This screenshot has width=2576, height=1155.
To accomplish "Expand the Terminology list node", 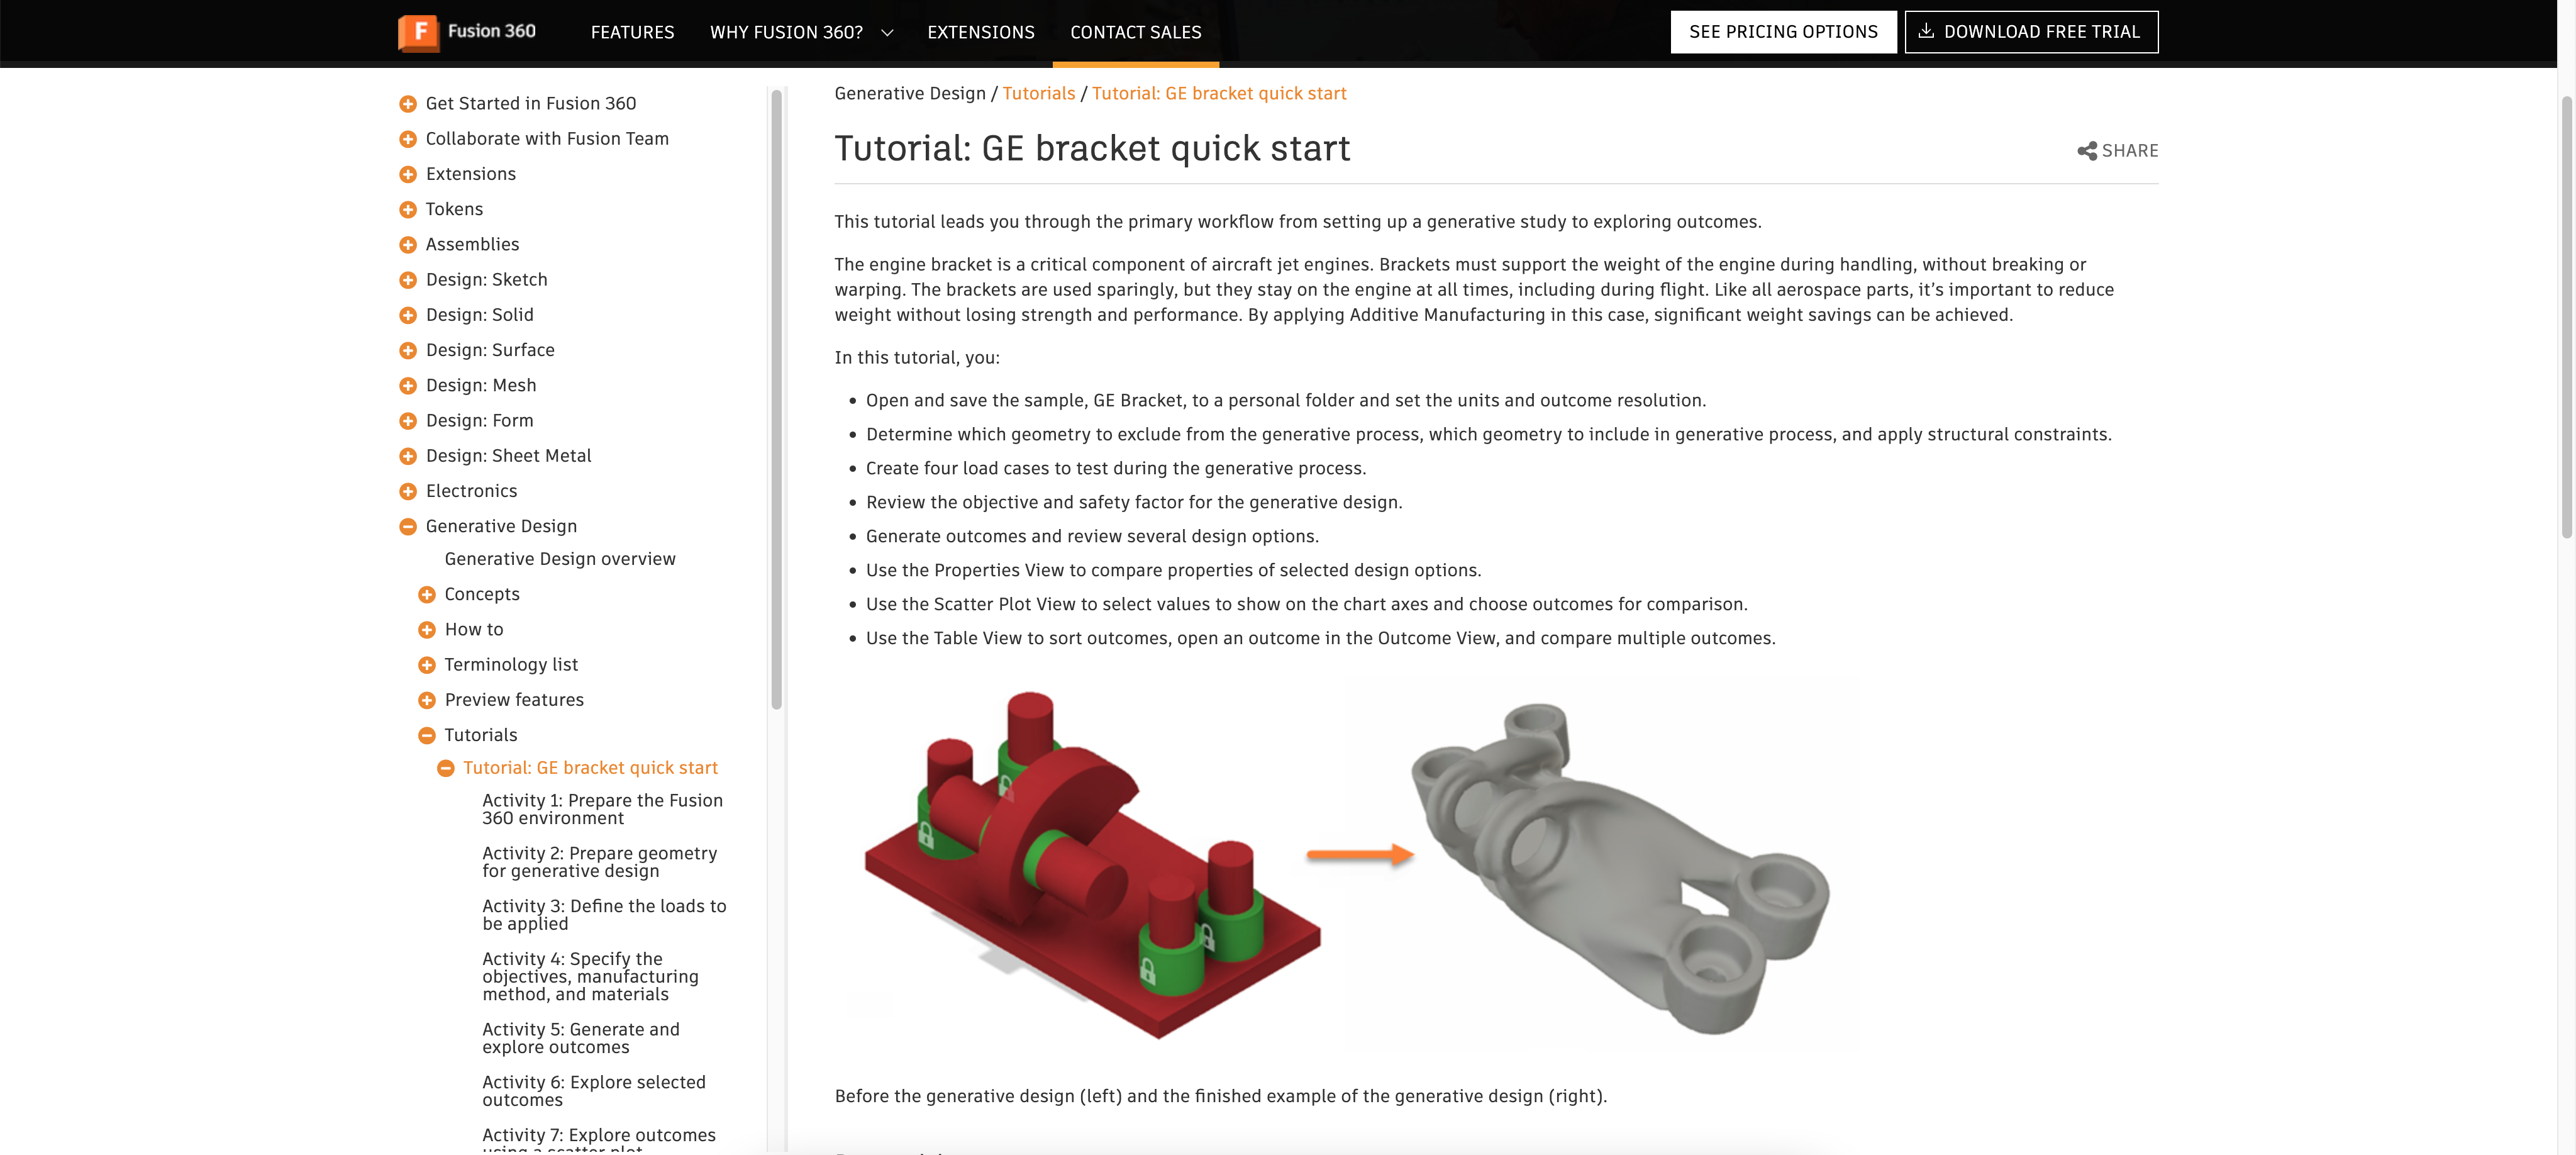I will pos(427,665).
